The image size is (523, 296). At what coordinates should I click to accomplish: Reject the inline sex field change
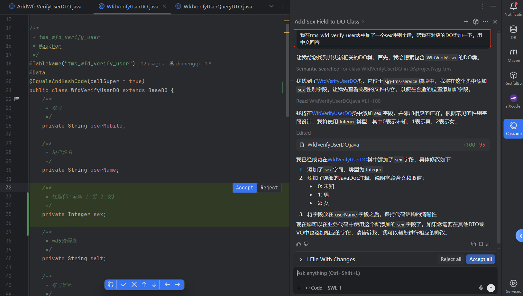point(269,188)
